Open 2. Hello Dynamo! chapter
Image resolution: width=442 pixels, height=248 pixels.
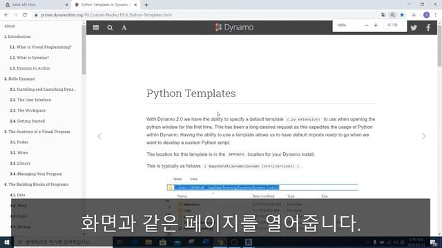(x=20, y=79)
